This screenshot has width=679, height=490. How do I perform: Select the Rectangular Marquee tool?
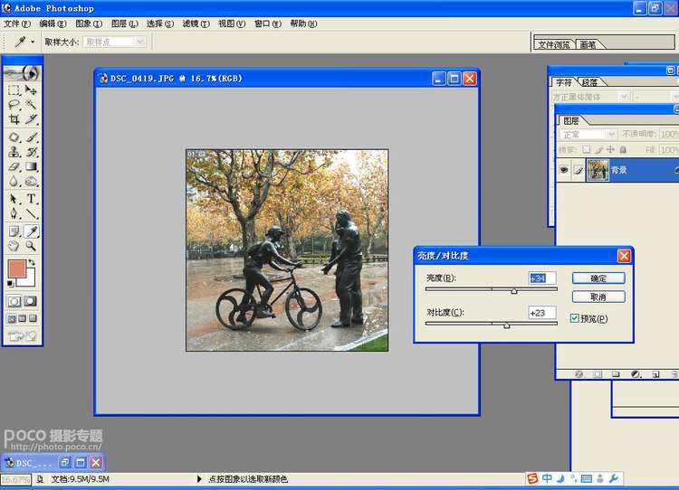(x=14, y=90)
